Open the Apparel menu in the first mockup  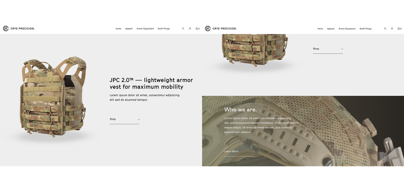[129, 28]
